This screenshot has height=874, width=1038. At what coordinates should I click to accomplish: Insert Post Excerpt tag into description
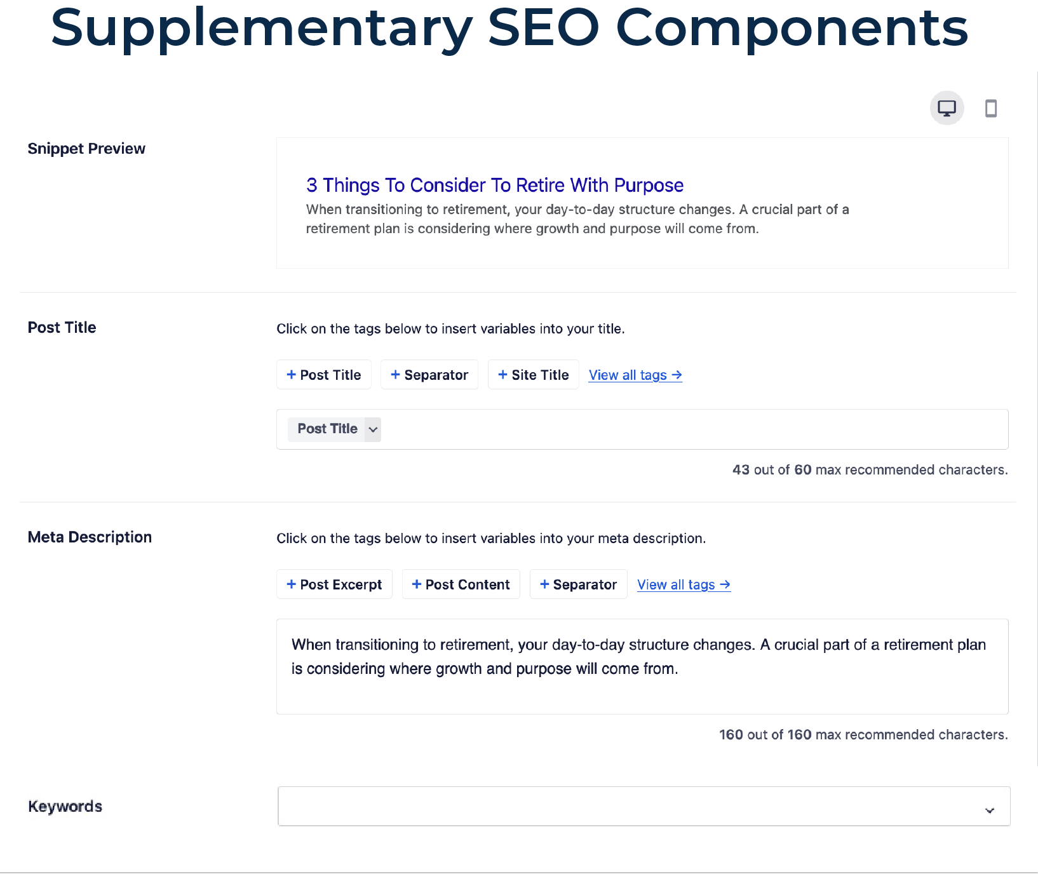pos(334,584)
